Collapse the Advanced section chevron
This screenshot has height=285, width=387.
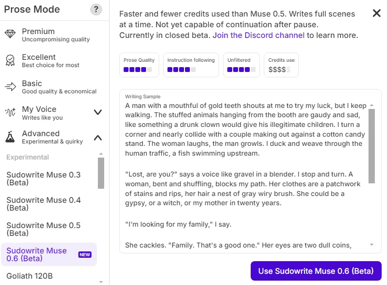pyautogui.click(x=98, y=138)
